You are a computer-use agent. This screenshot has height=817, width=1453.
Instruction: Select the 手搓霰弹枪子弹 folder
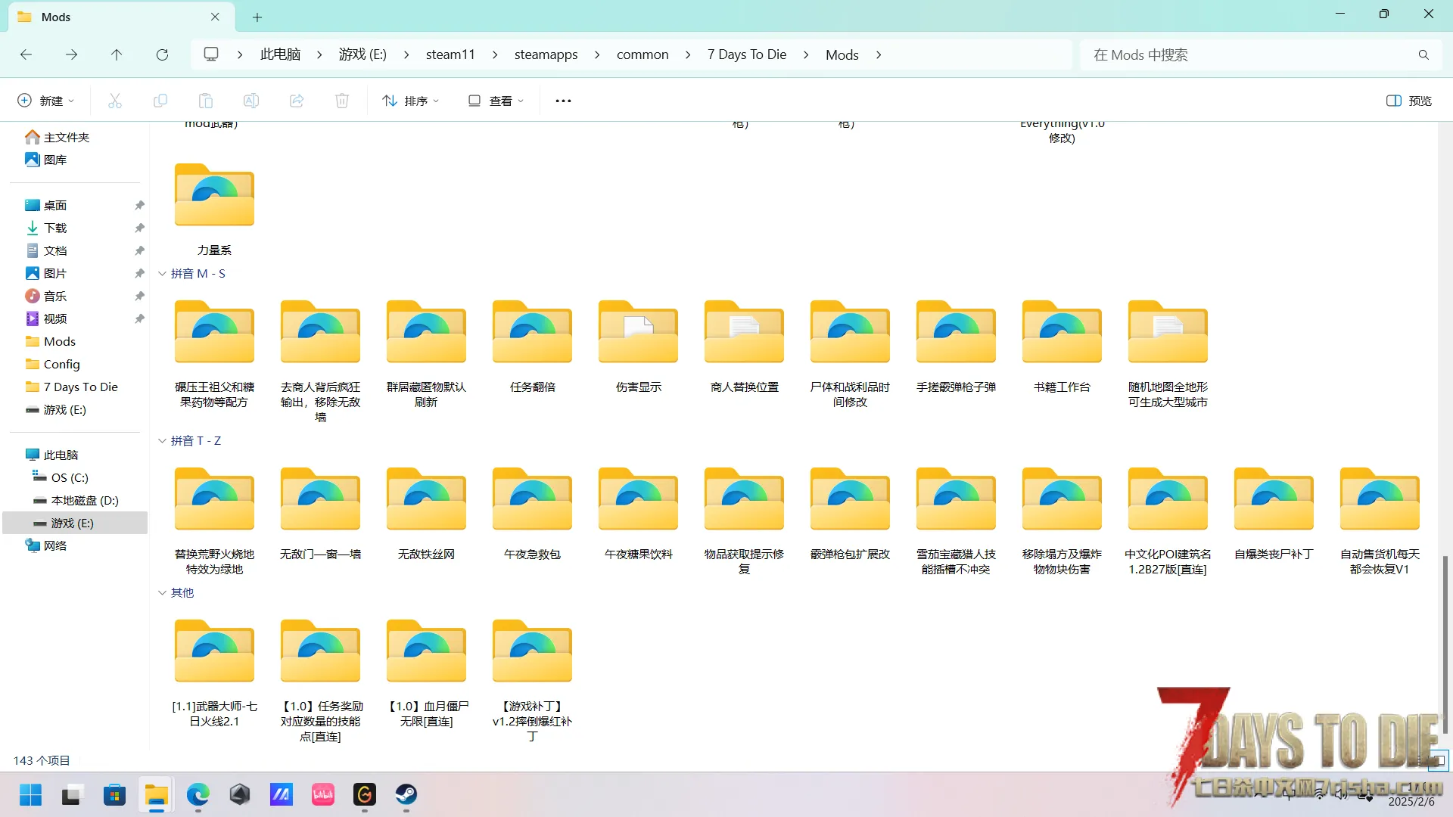coord(956,346)
